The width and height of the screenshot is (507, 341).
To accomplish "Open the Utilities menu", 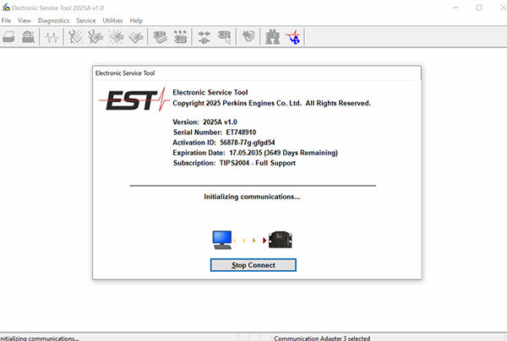I will click(x=112, y=20).
